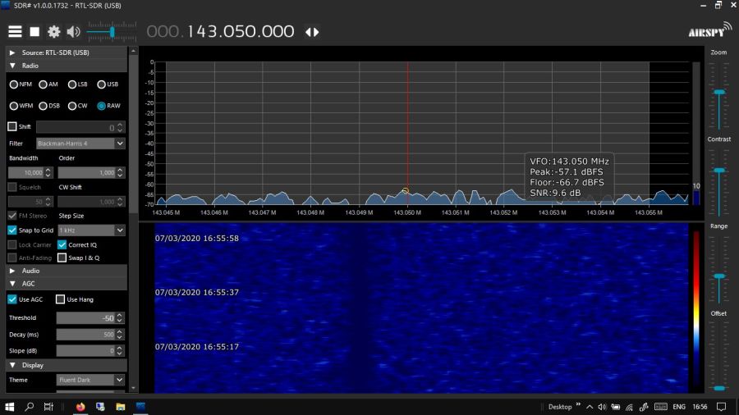Open the notification action center icon
739x415 pixels.
(x=722, y=407)
